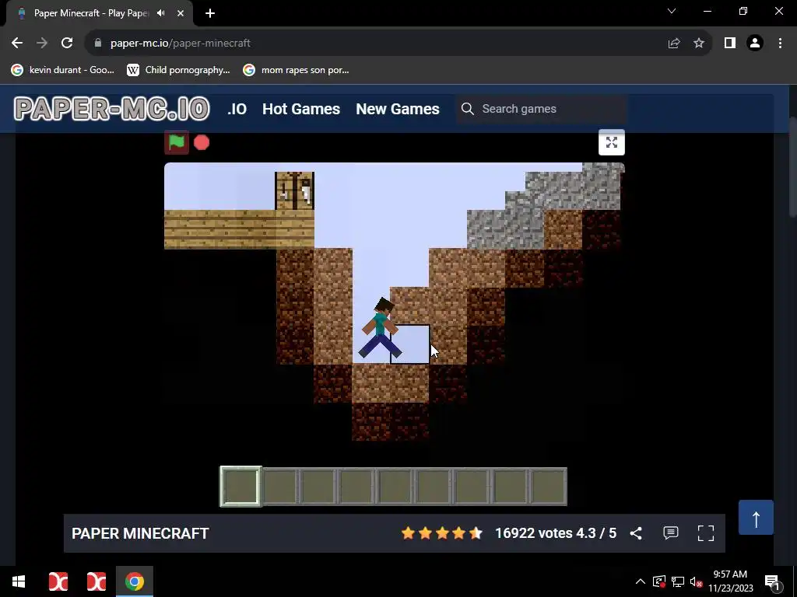The width and height of the screenshot is (797, 597).
Task: Bookmark this tab with the star icon
Action: tap(699, 44)
